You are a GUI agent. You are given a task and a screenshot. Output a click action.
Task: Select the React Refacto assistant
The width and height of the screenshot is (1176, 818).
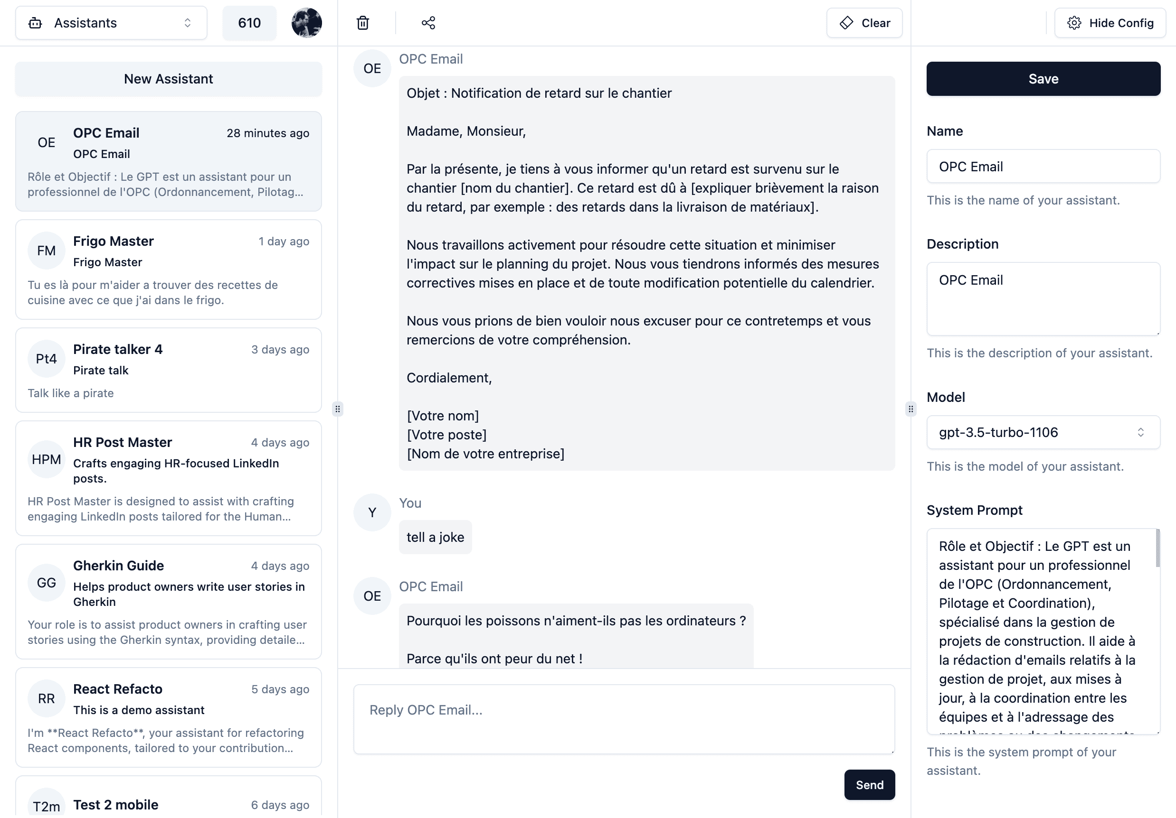pyautogui.click(x=169, y=717)
